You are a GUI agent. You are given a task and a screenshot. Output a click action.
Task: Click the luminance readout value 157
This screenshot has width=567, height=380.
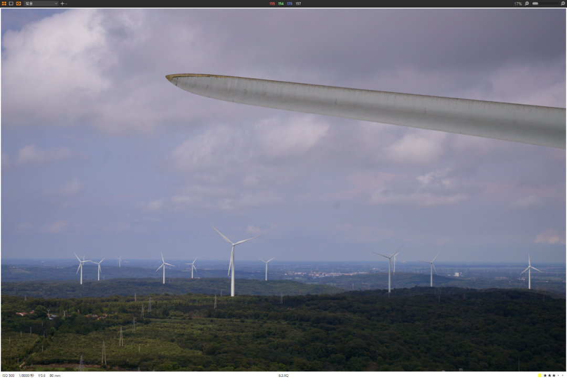pos(298,4)
